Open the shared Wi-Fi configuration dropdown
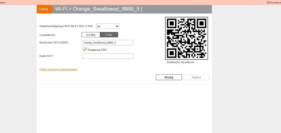The width and height of the screenshot is (281, 133). [x=107, y=26]
